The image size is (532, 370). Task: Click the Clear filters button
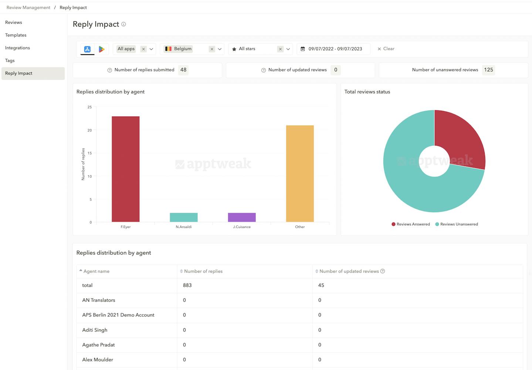[x=386, y=49]
